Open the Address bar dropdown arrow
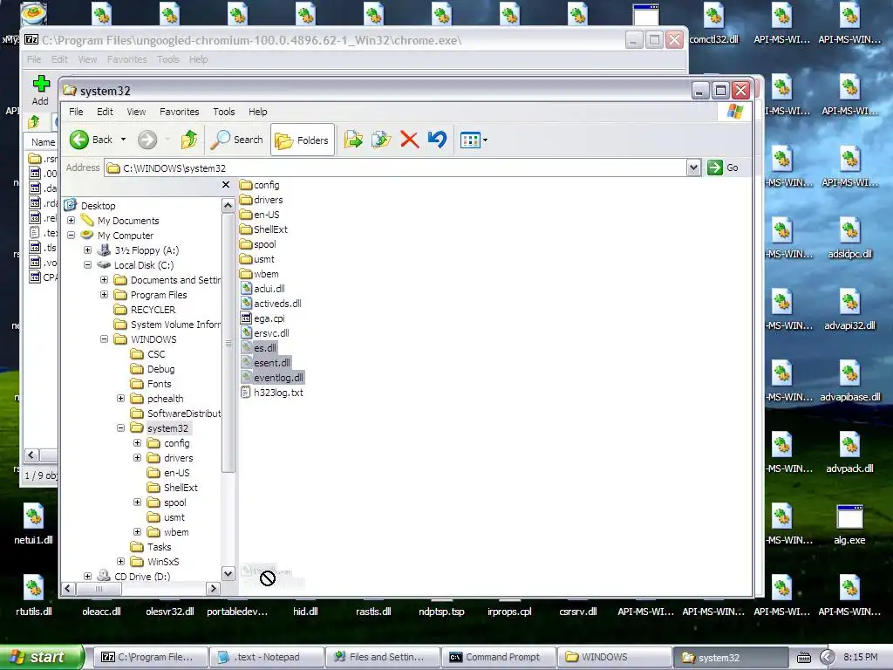893x670 pixels. [x=693, y=167]
